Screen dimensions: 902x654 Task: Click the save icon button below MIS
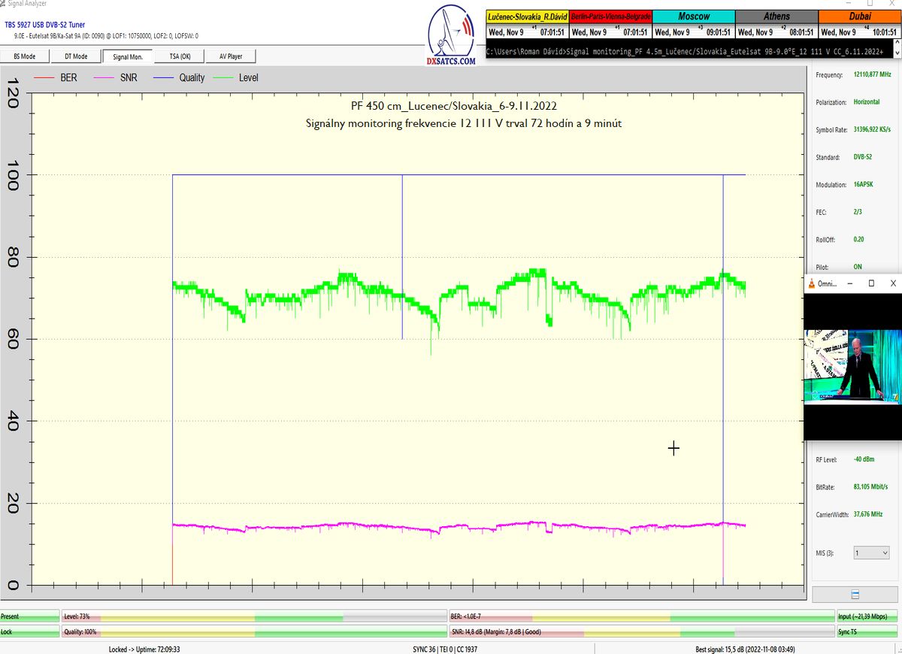click(x=855, y=594)
